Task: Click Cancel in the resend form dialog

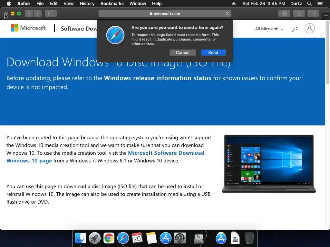Action: click(x=182, y=52)
